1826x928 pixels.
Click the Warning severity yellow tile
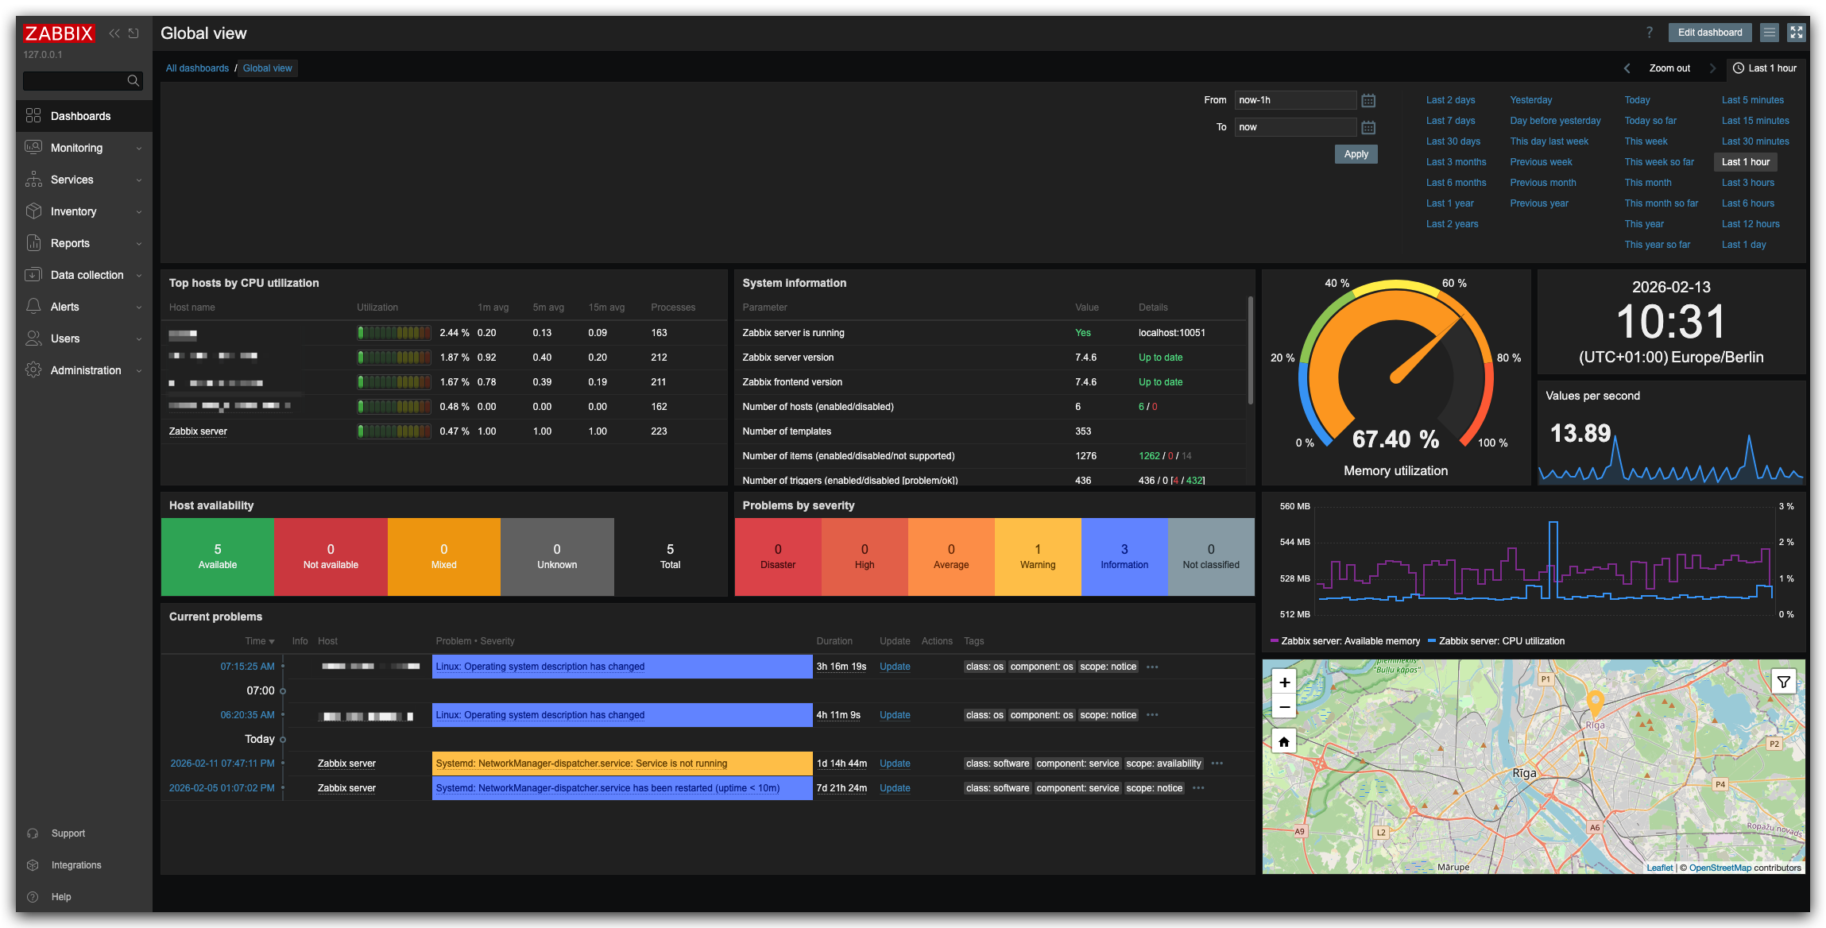tap(1038, 557)
